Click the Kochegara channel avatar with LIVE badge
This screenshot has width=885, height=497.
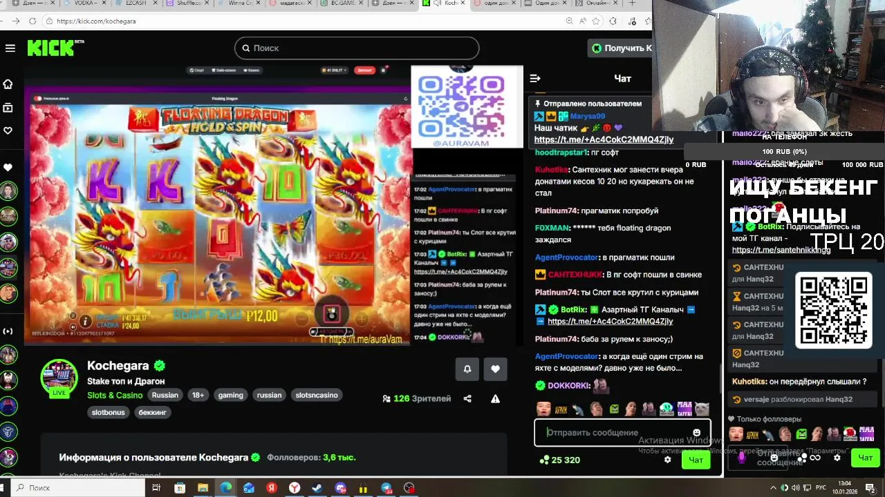(59, 378)
